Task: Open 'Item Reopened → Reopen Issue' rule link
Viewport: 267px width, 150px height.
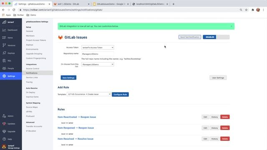Action: 76,128
